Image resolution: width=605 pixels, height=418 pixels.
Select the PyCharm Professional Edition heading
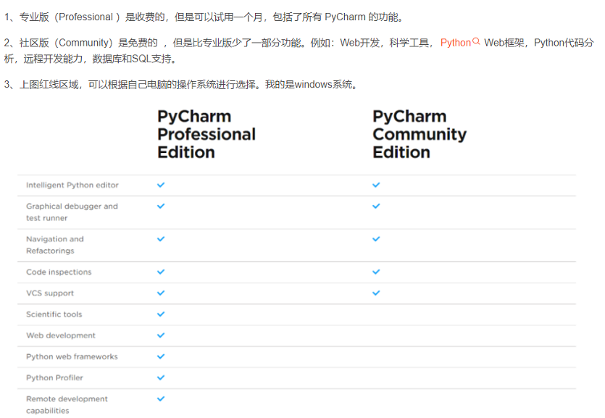pos(206,134)
